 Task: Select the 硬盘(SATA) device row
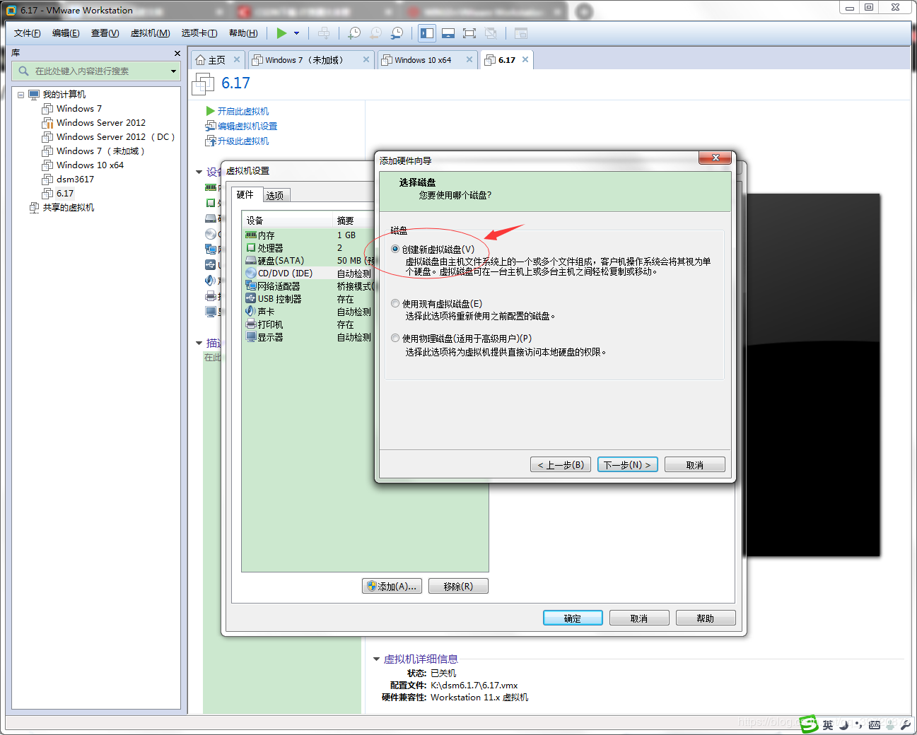pyautogui.click(x=308, y=261)
